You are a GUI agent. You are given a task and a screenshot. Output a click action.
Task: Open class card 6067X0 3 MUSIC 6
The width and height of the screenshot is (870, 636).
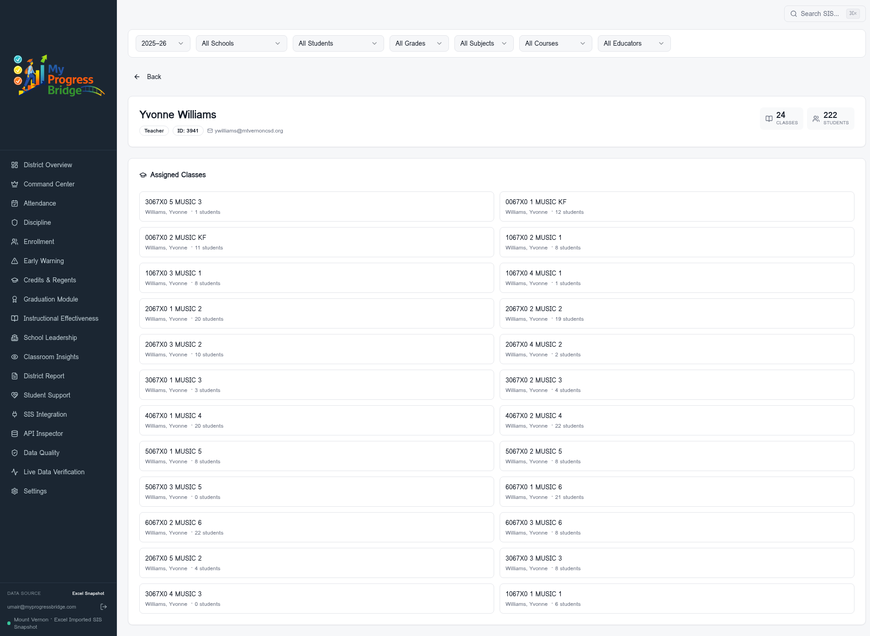click(677, 527)
